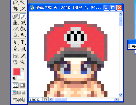Screen dimensions: 136x105
Task: Select the Clone Stamp tool
Action: click(x=15, y=22)
